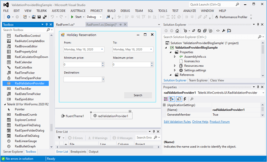
Task: Select the RadCalendar toolbox item
Action: [x=23, y=62]
